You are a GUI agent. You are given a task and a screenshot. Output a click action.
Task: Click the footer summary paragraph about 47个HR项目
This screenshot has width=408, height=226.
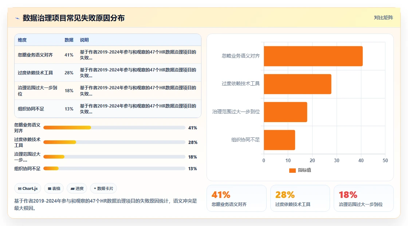pyautogui.click(x=105, y=204)
